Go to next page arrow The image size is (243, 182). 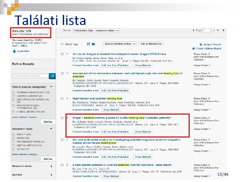pos(223,30)
